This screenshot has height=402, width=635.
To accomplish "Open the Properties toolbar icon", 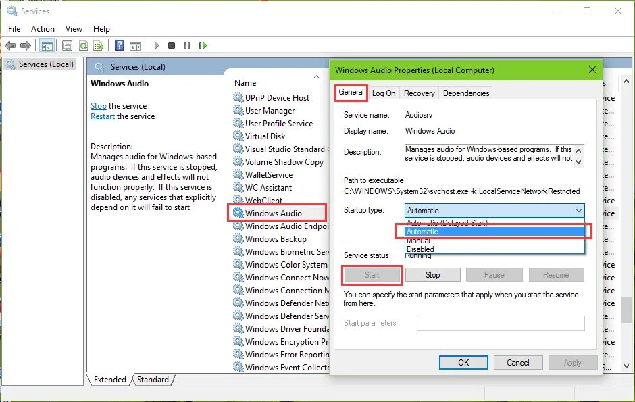I will (x=68, y=45).
